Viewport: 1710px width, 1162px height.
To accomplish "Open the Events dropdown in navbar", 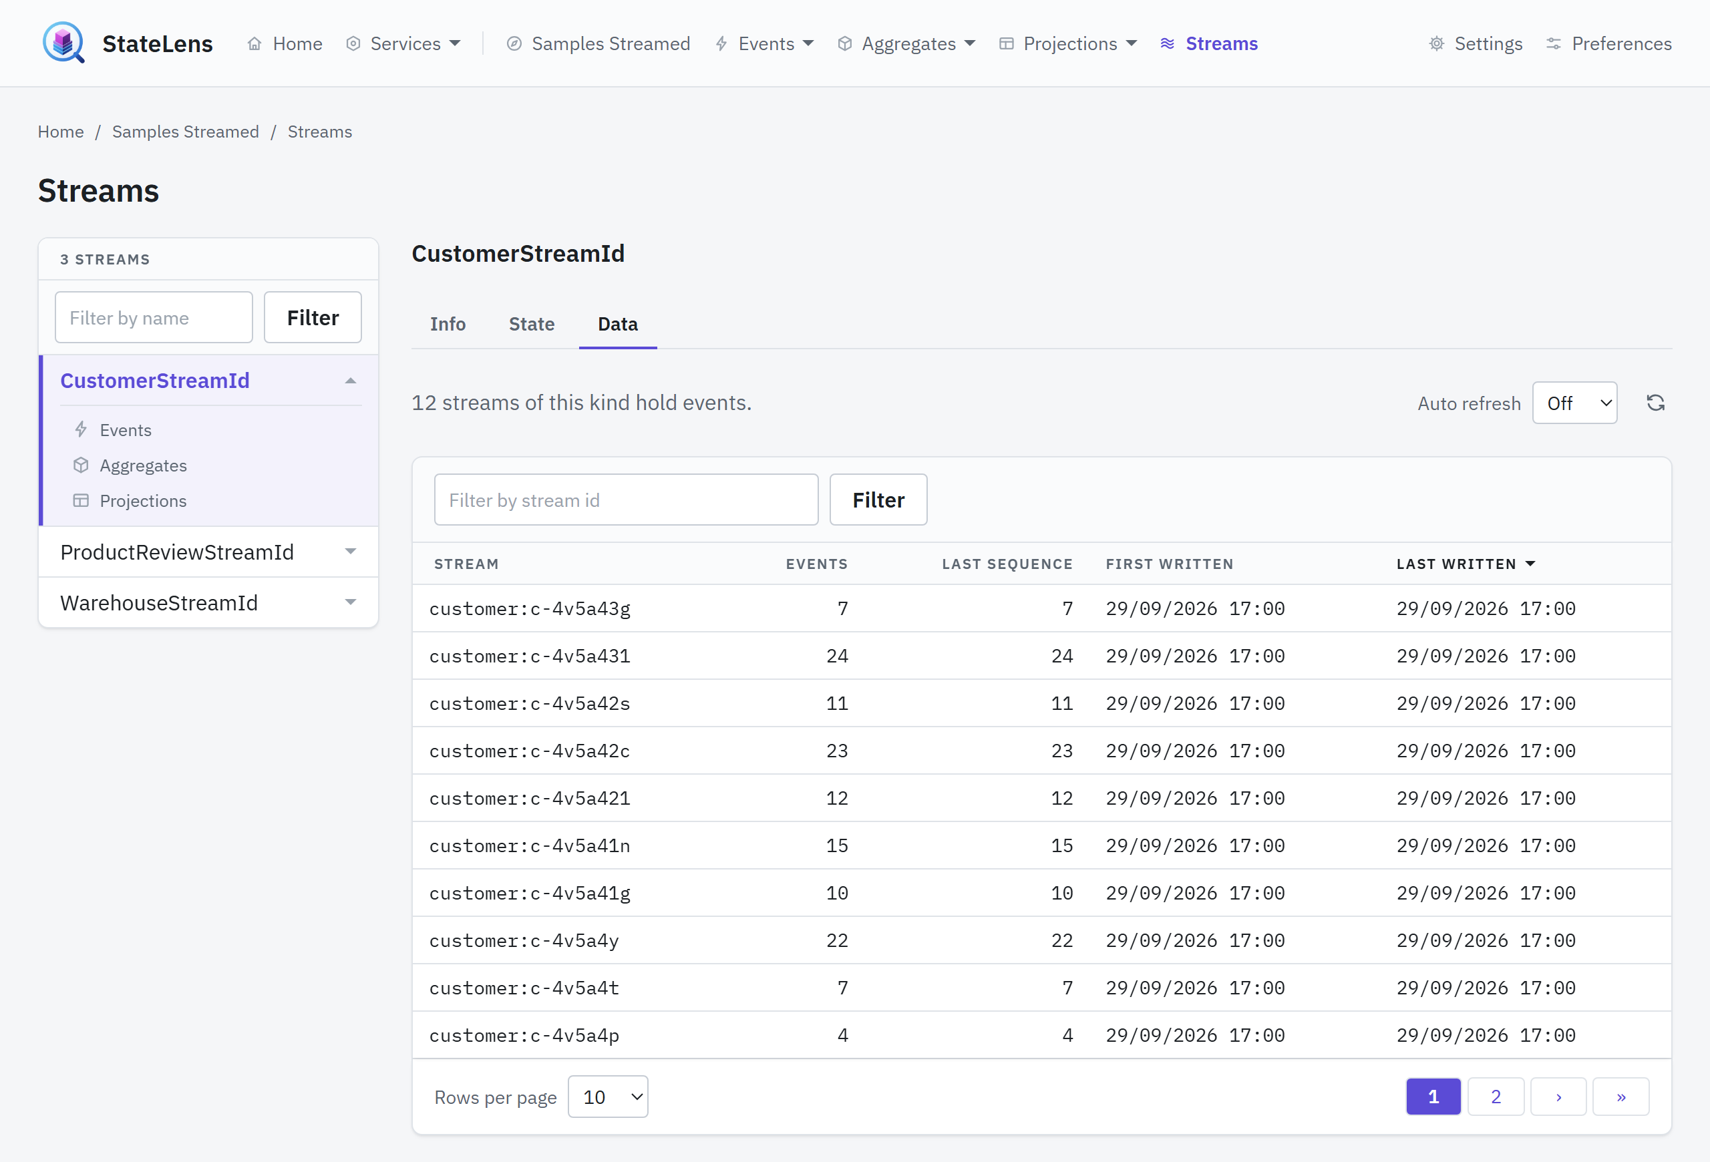I will [765, 43].
